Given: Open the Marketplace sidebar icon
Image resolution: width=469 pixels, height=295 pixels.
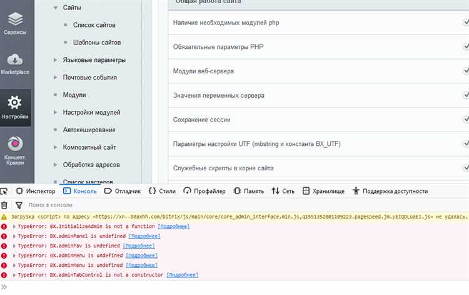Looking at the screenshot, I should pos(15,60).
